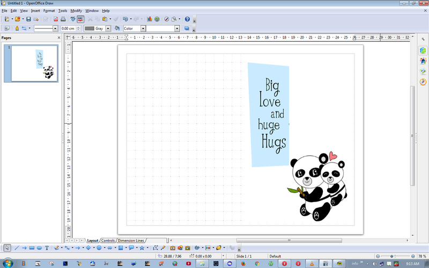Export directly as PDF
Viewport: 429px width, 268px height.
click(x=56, y=19)
